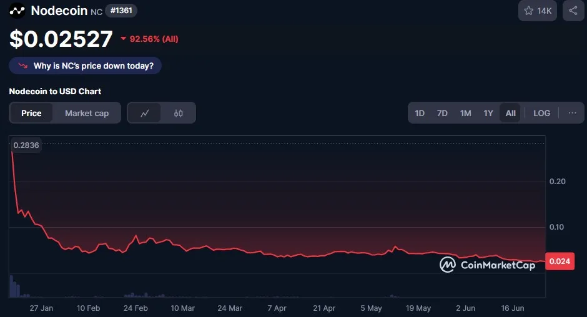Set chart range to 7D
Screen dimensions: 587x317
[442, 113]
